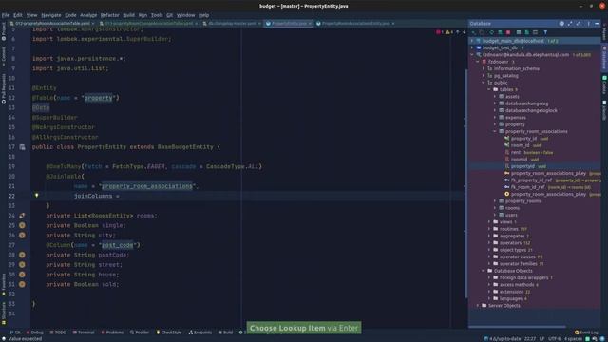Open the Profiler tool window
The width and height of the screenshot is (608, 342).
click(140, 332)
